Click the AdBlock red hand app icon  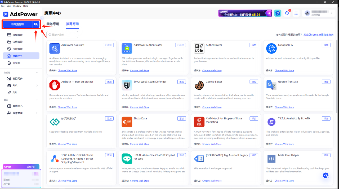(55, 85)
